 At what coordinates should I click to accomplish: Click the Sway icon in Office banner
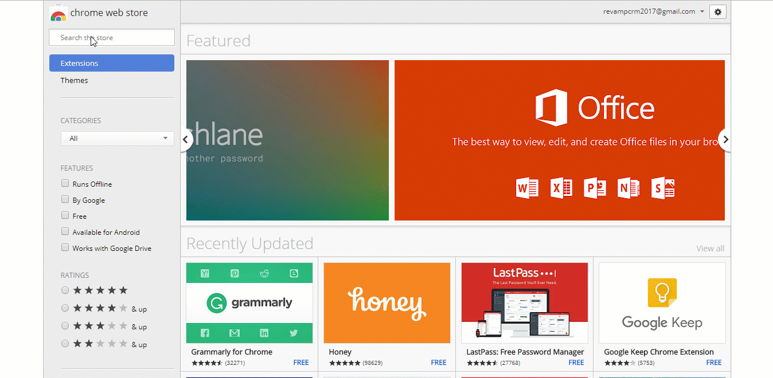(x=663, y=188)
